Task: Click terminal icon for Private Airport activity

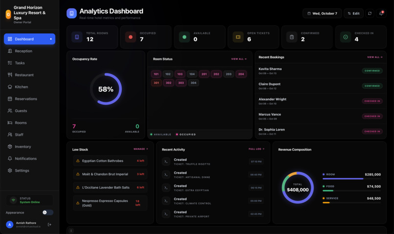Action: [166, 214]
